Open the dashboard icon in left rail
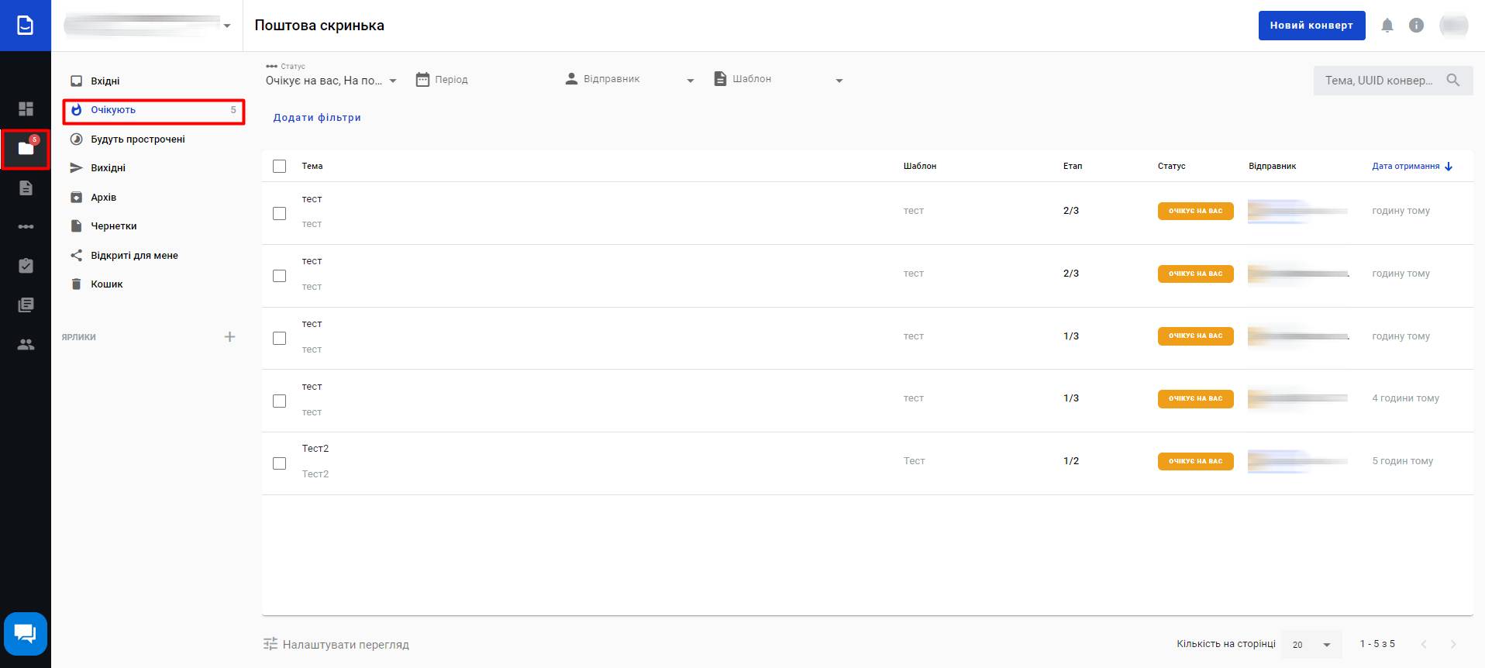The image size is (1485, 668). coord(26,108)
